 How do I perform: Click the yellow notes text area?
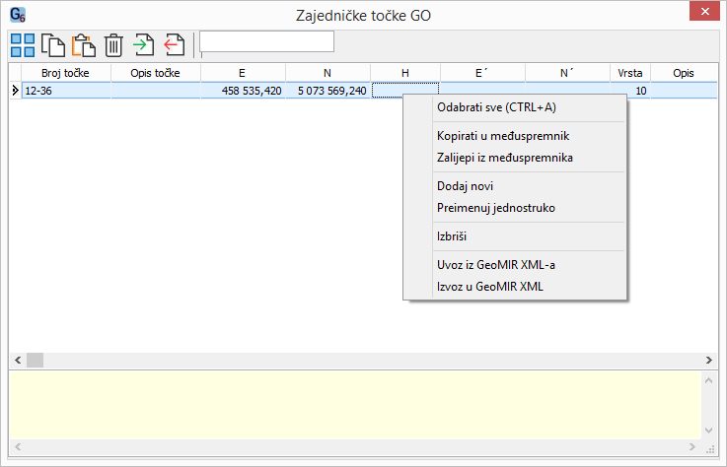click(355, 405)
